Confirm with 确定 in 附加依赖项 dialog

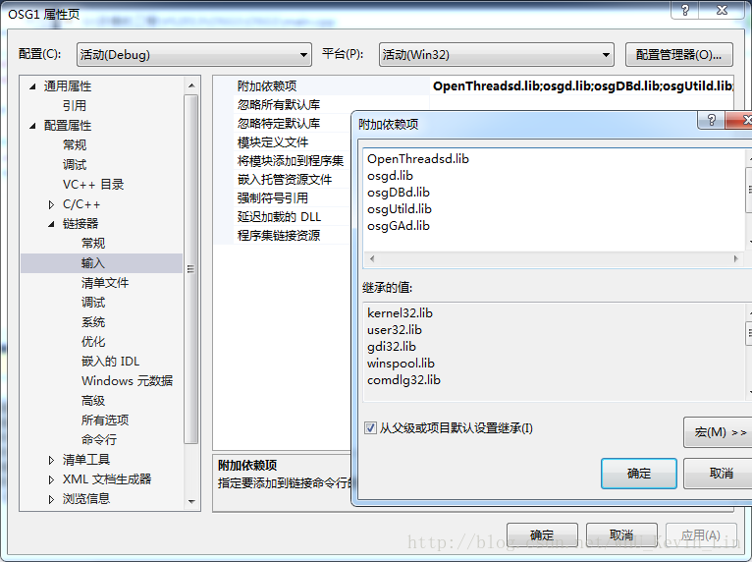tap(639, 474)
